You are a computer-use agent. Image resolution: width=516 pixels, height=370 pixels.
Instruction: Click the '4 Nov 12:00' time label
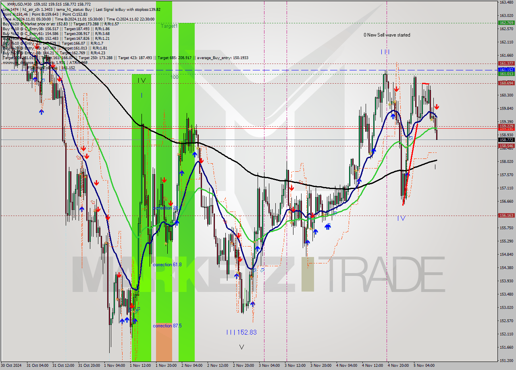coord(372,366)
